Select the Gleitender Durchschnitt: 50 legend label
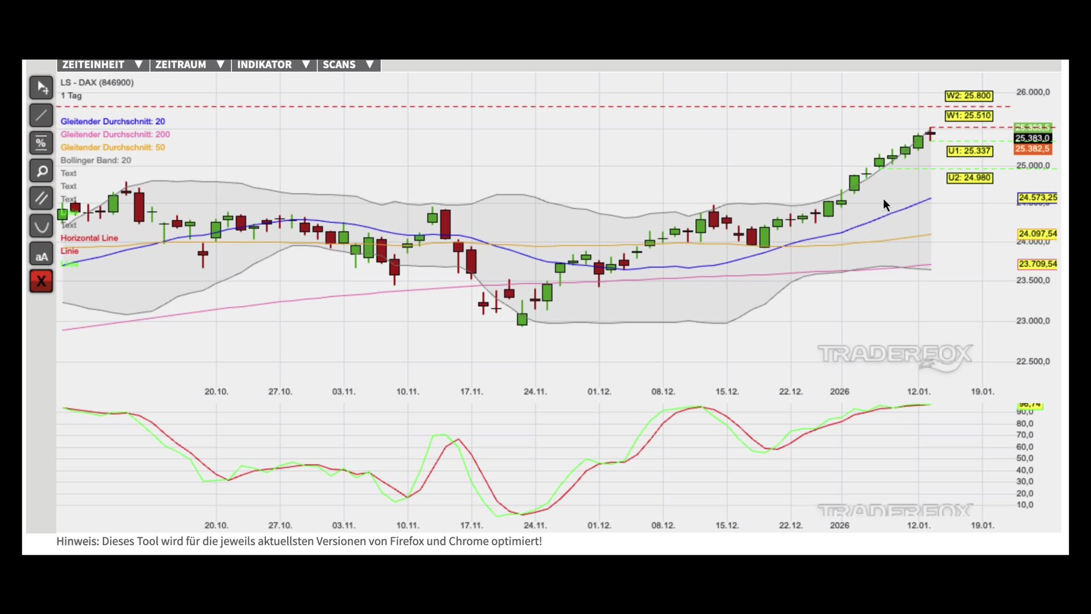Viewport: 1091px width, 614px height. point(113,148)
